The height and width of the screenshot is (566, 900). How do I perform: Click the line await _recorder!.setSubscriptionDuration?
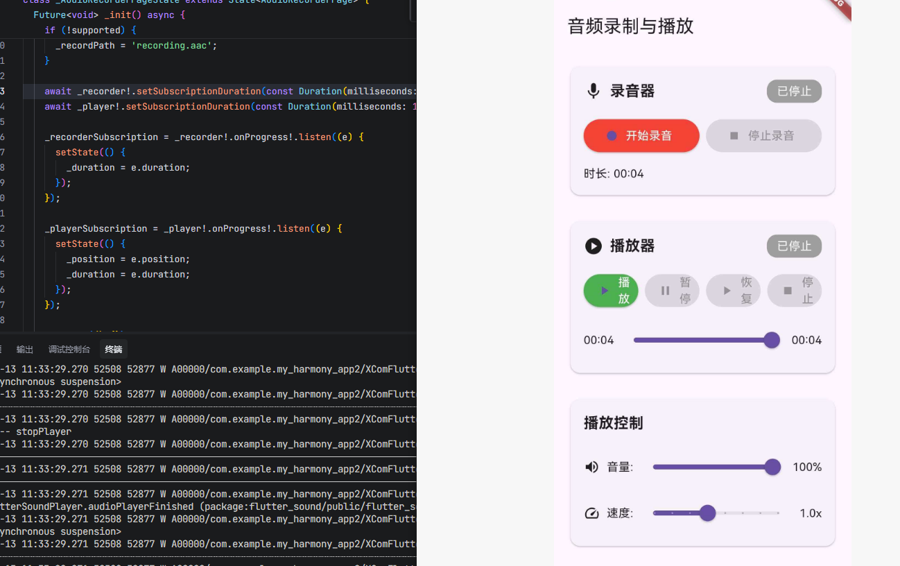230,92
